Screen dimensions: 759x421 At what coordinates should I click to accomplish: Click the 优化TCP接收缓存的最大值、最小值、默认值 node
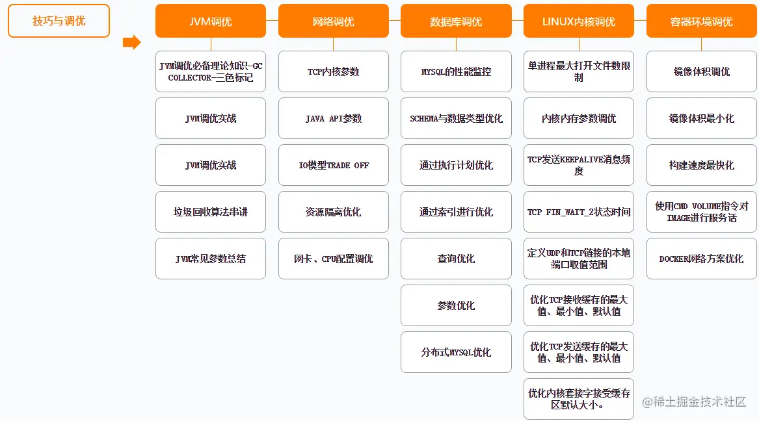tap(578, 305)
